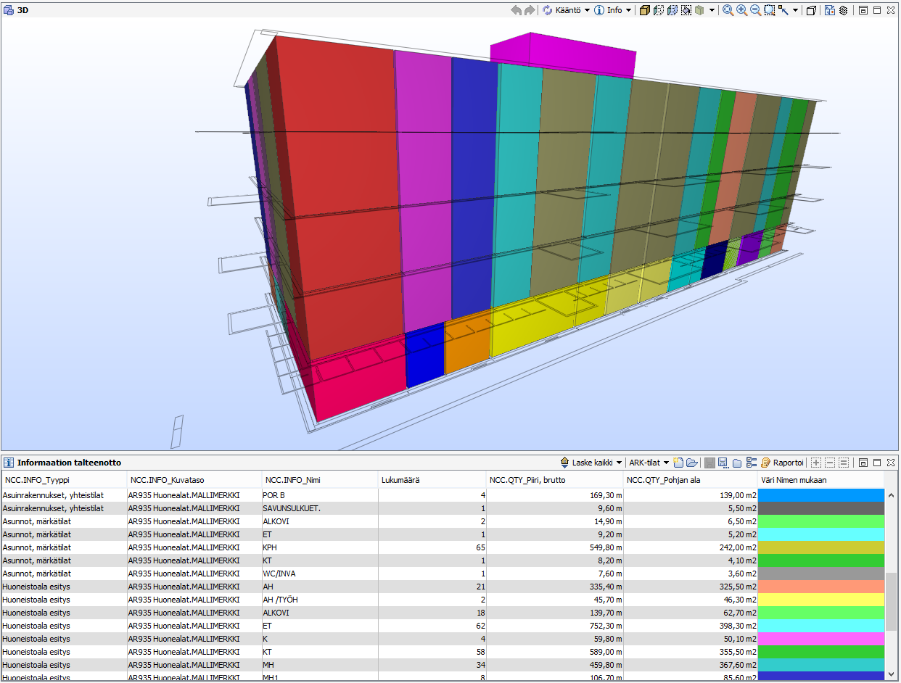Open the rendering mode dropdown arrow
The image size is (901, 683).
pos(712,10)
